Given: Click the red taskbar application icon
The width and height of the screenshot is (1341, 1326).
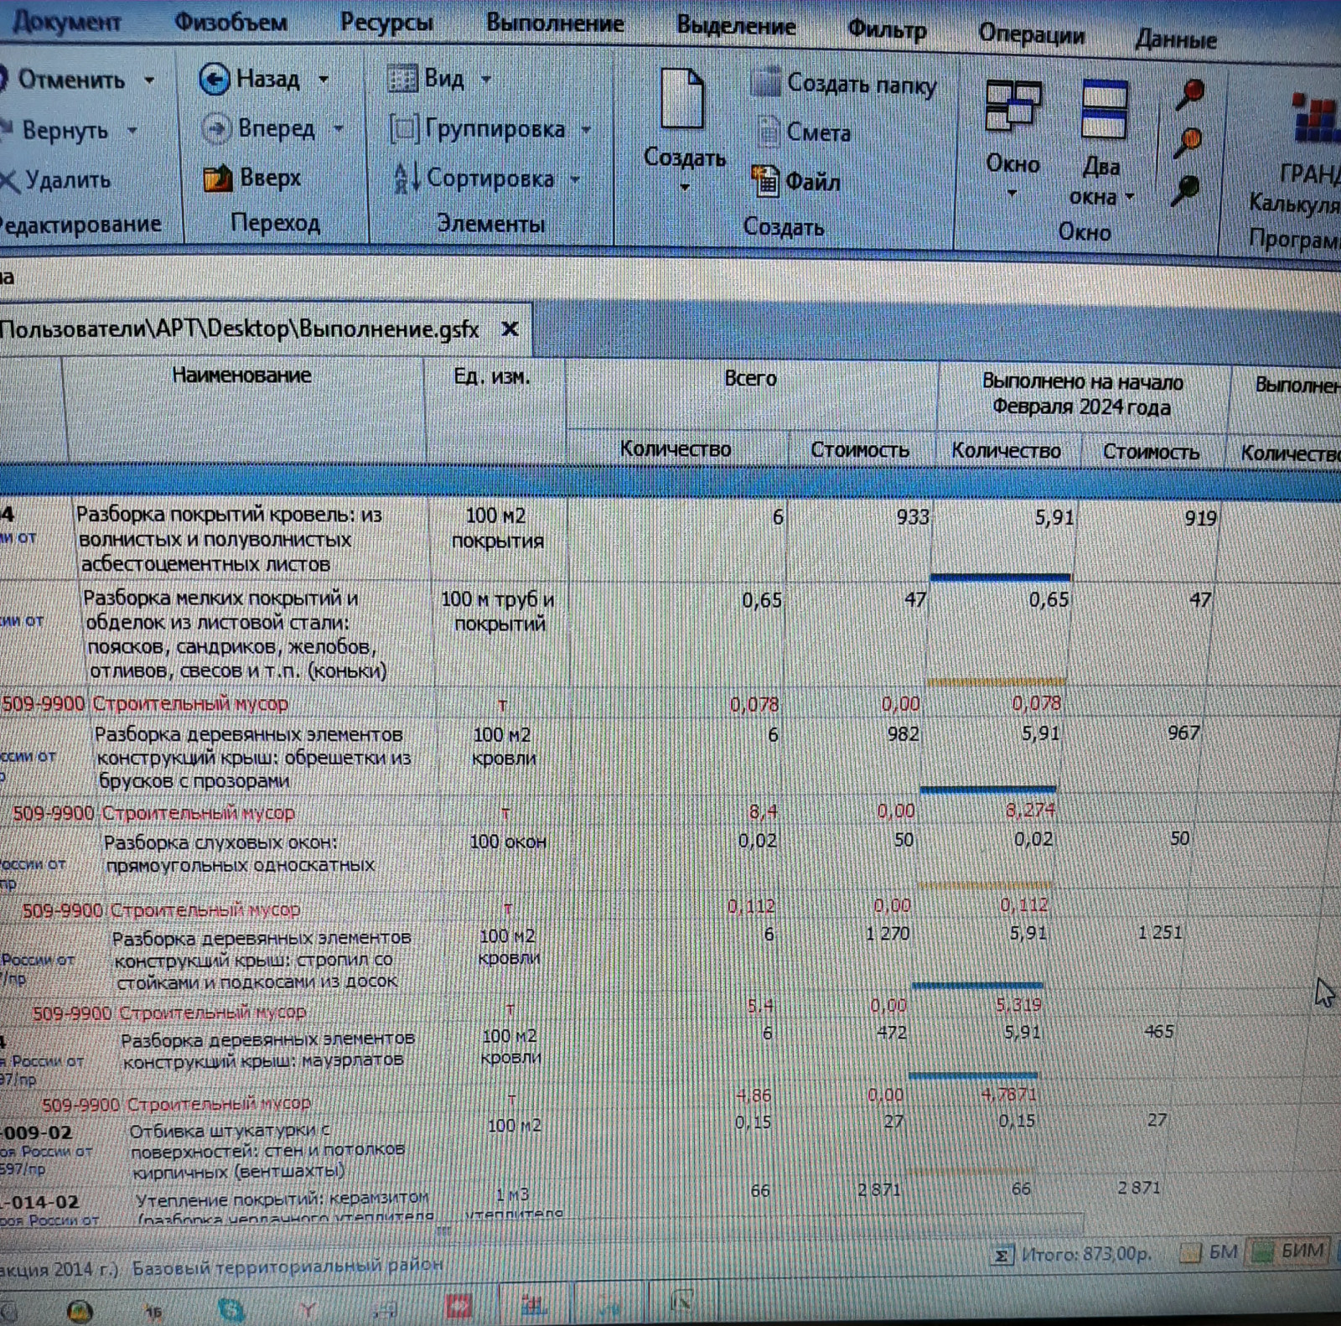Looking at the screenshot, I should pos(458,1305).
